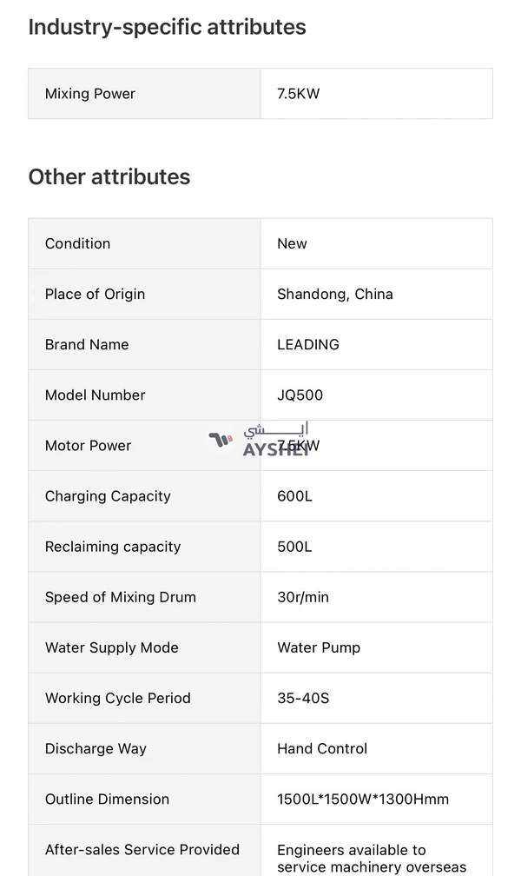Select the Reclaiming capacity label
Viewport: 521px width, 876px height.
113,546
